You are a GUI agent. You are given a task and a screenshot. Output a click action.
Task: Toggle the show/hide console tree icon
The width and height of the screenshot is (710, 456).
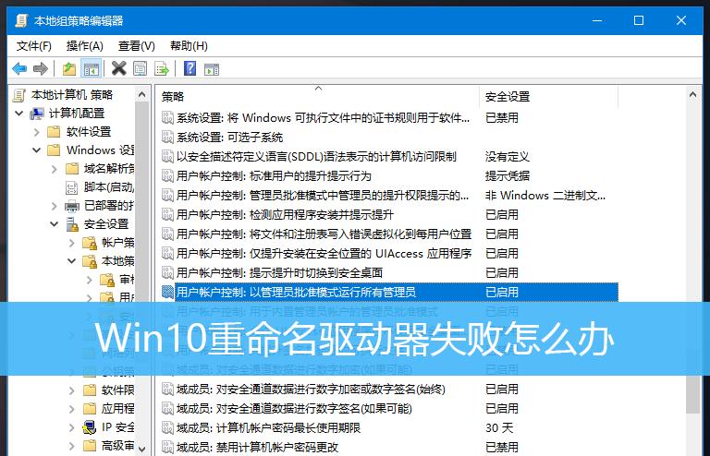(x=91, y=68)
